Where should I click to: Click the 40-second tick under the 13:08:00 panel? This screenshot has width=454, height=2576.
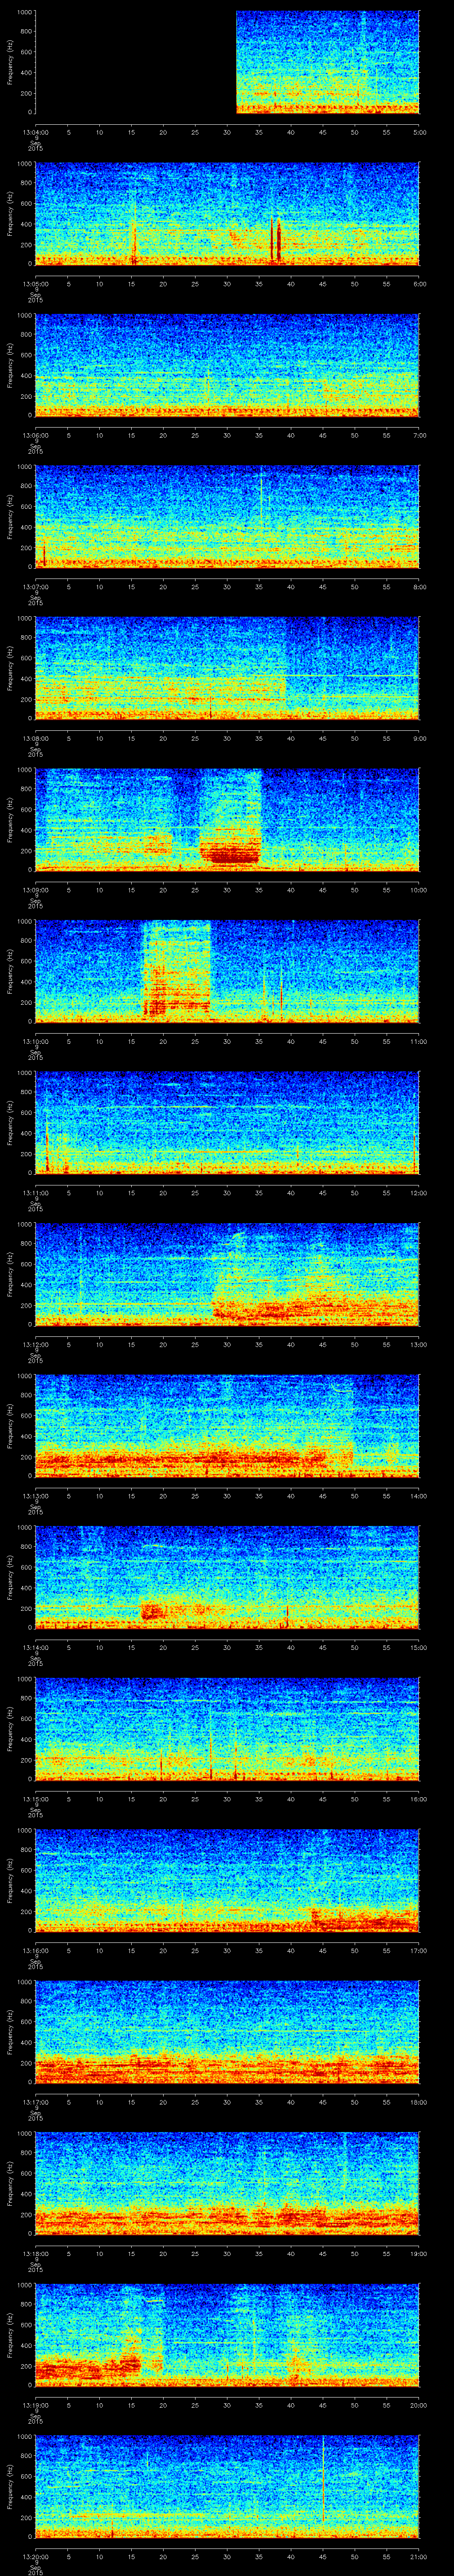pos(290,738)
